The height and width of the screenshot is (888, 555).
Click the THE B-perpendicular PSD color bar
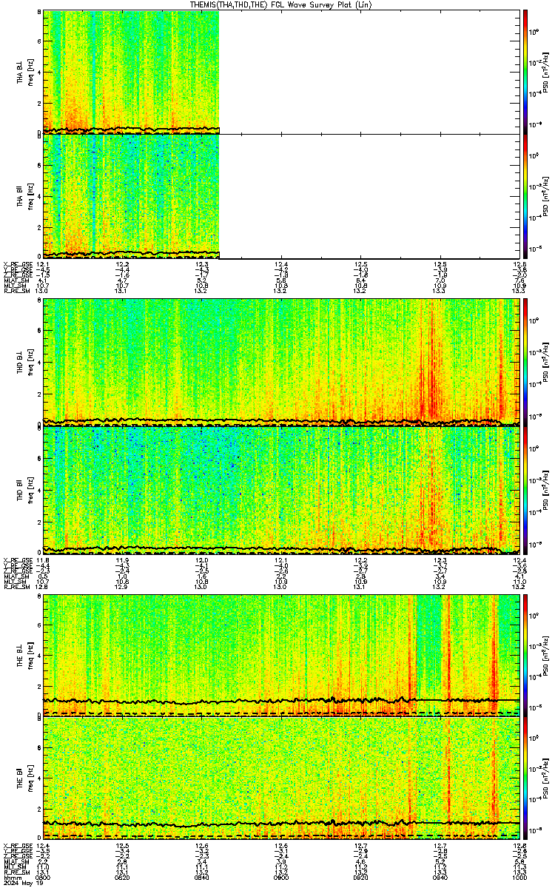click(x=525, y=654)
